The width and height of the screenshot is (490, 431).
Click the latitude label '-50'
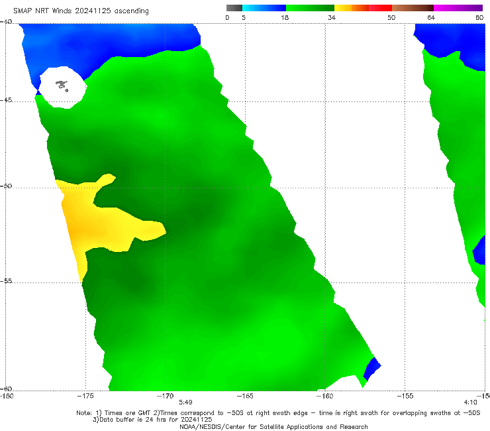tap(6, 186)
